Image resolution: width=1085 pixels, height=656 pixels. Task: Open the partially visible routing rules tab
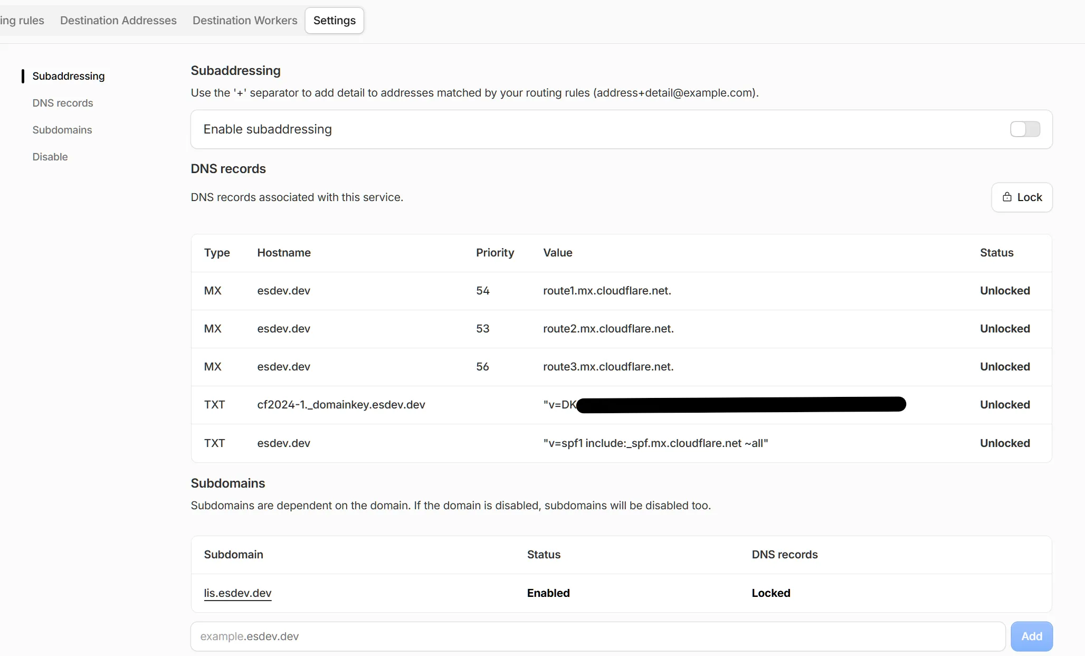[22, 20]
